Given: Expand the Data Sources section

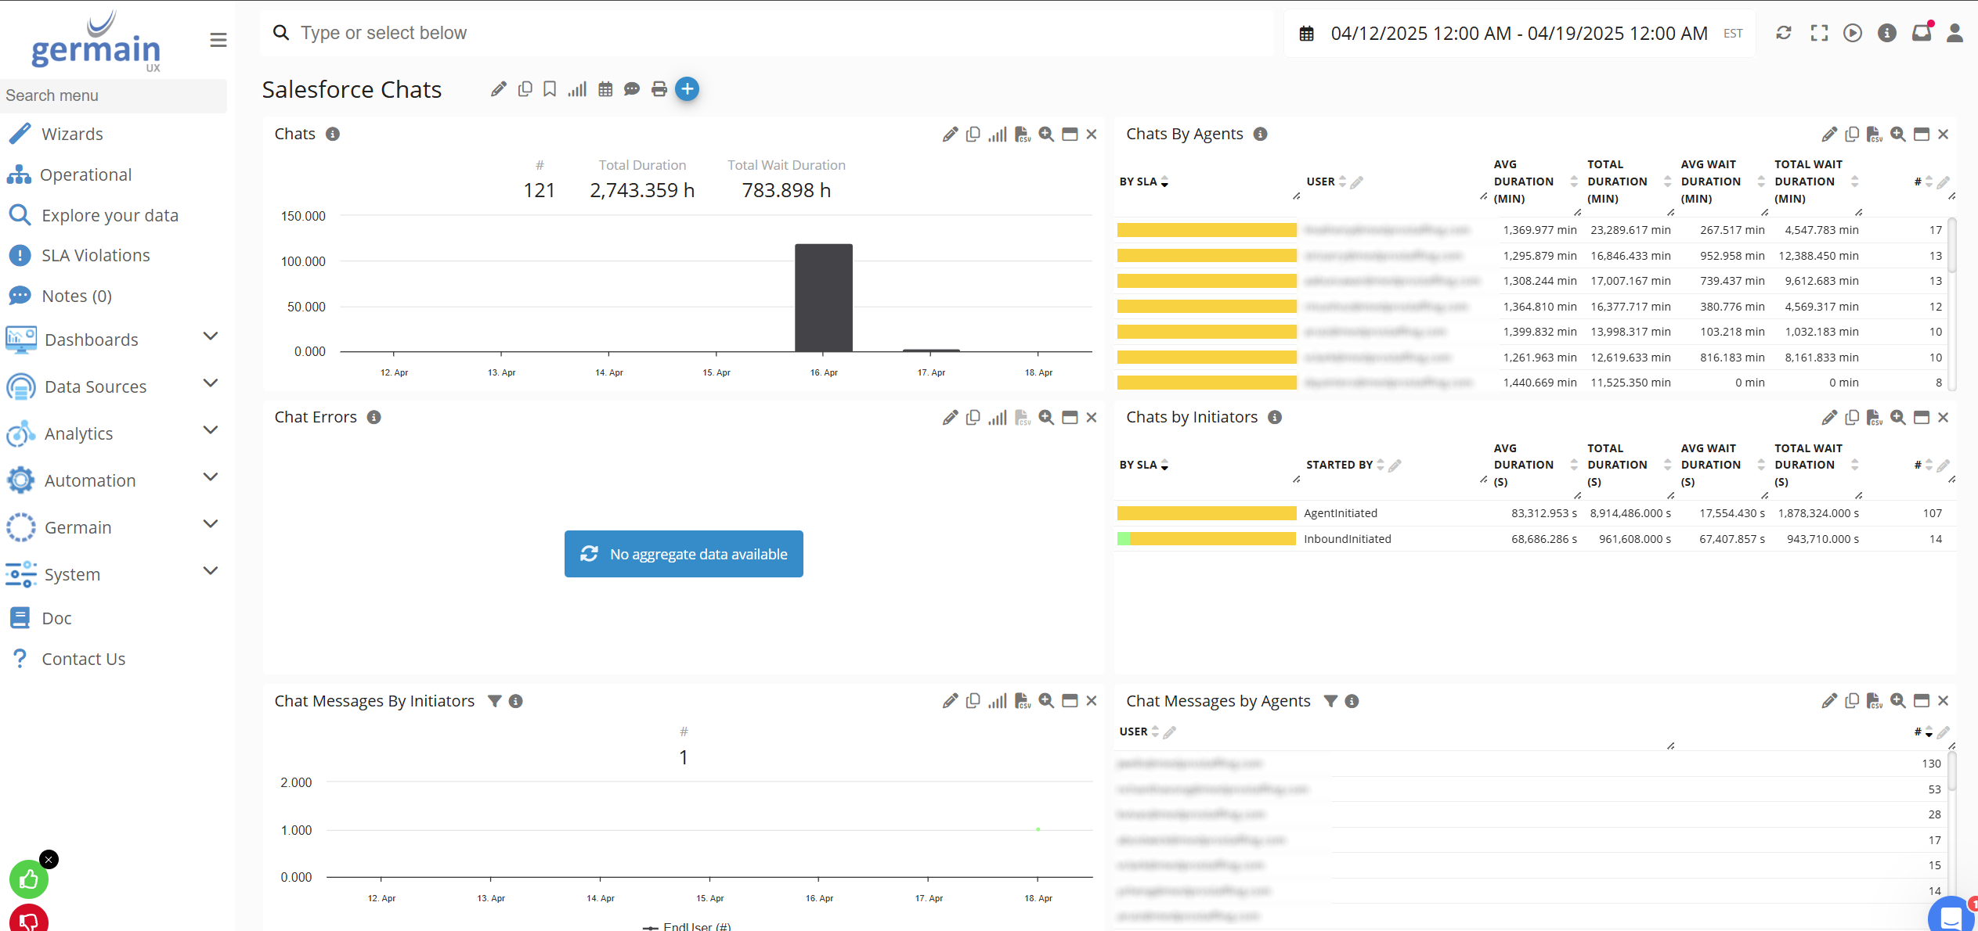Looking at the screenshot, I should 210,383.
